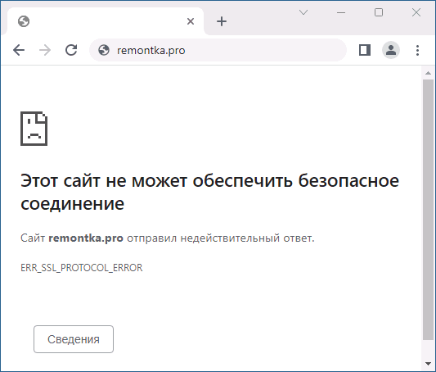Click the forward navigation arrow
This screenshot has height=372, width=436.
(x=45, y=51)
